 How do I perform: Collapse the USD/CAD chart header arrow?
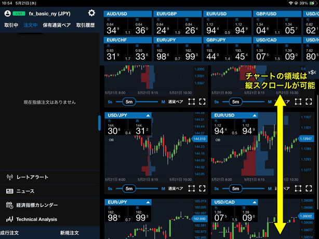pos(255,202)
